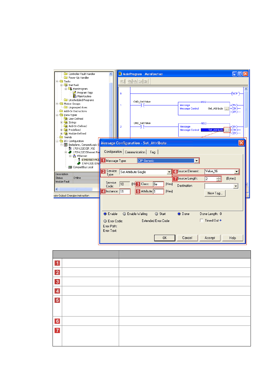Select the Enable Waiting radio button

124,214
